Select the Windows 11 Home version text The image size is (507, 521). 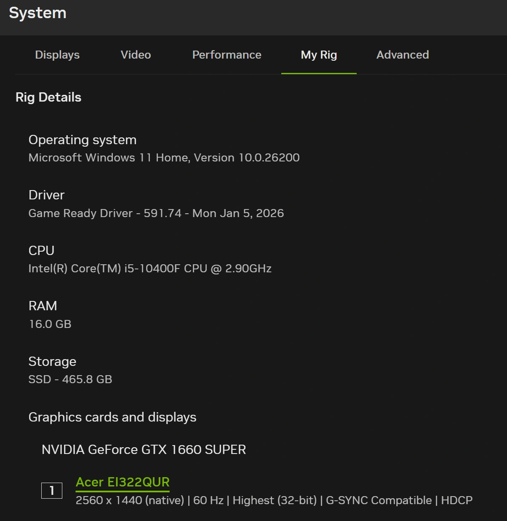[x=164, y=158]
